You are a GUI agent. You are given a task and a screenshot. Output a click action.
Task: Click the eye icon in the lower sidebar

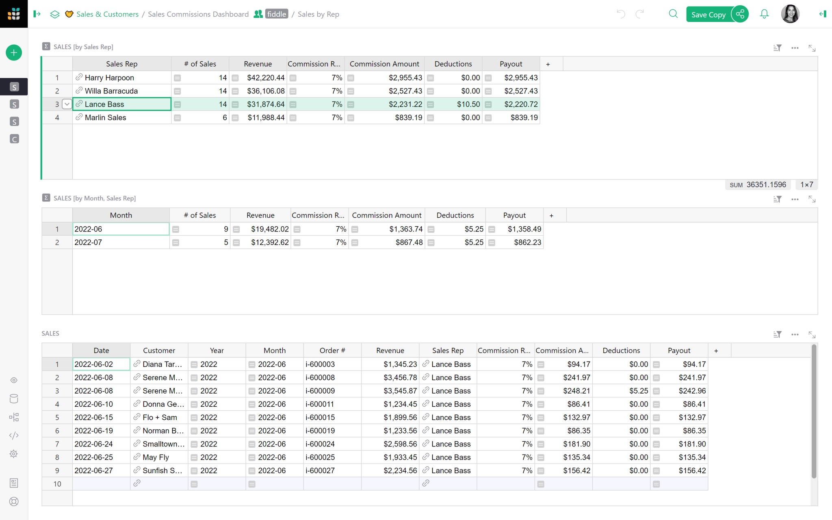pos(14,380)
